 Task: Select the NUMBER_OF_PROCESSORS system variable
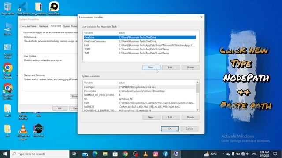click(140, 95)
